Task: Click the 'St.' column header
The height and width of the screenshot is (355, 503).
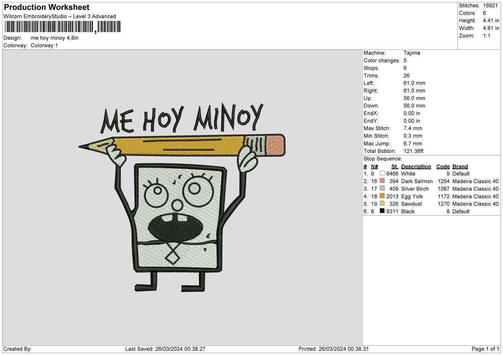Action: click(395, 166)
